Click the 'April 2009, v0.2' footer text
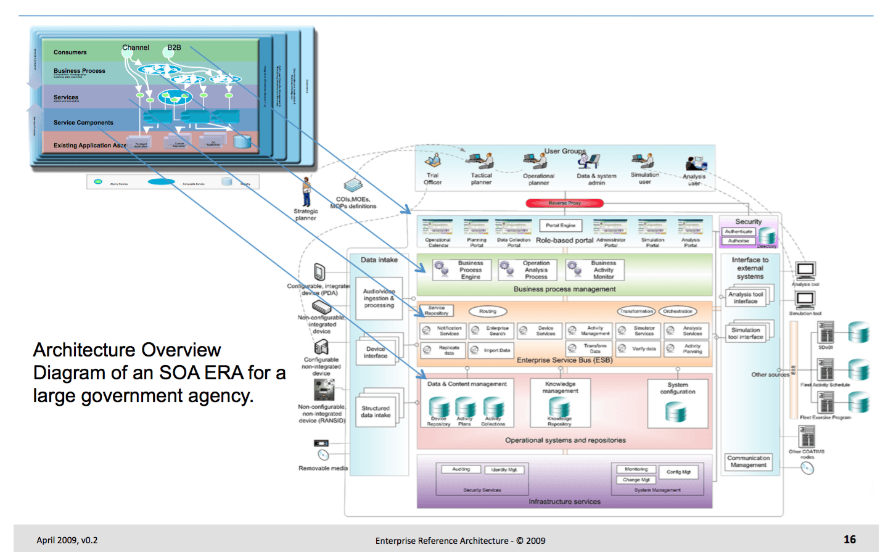Viewport: 888px width, 555px height. (x=67, y=540)
